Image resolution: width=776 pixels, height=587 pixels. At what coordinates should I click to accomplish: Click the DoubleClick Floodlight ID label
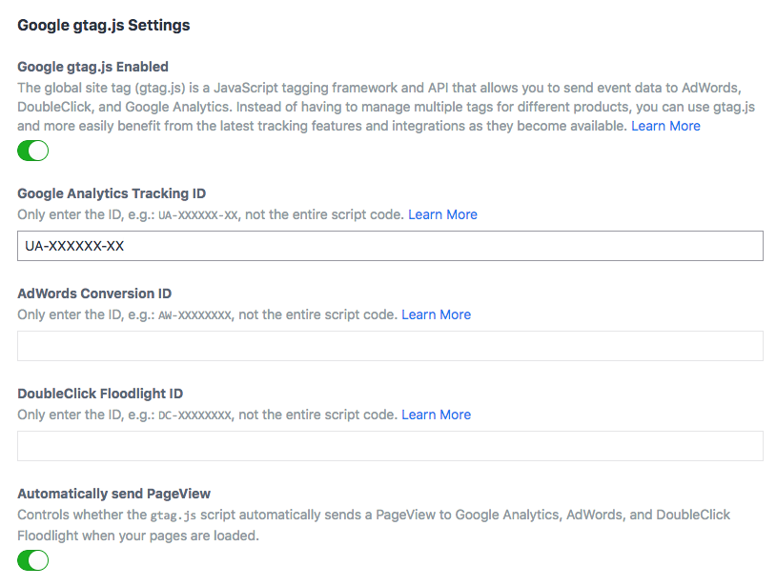click(100, 394)
